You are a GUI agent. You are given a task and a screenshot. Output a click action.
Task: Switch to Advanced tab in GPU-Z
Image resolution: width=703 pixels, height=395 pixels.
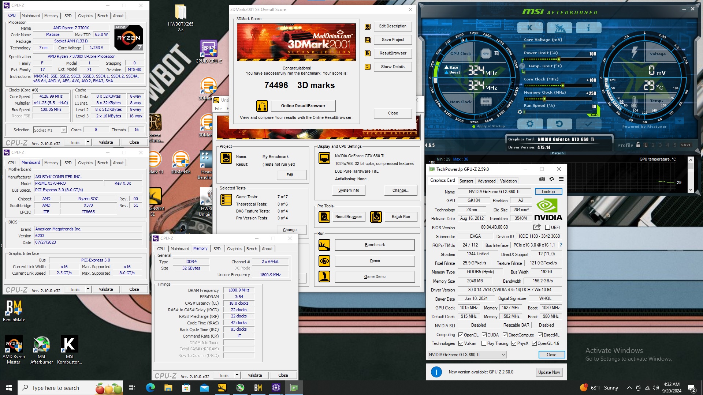487,181
